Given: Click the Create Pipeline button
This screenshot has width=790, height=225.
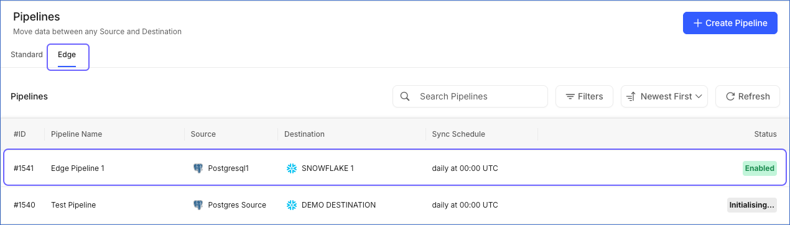Looking at the screenshot, I should click(x=730, y=23).
